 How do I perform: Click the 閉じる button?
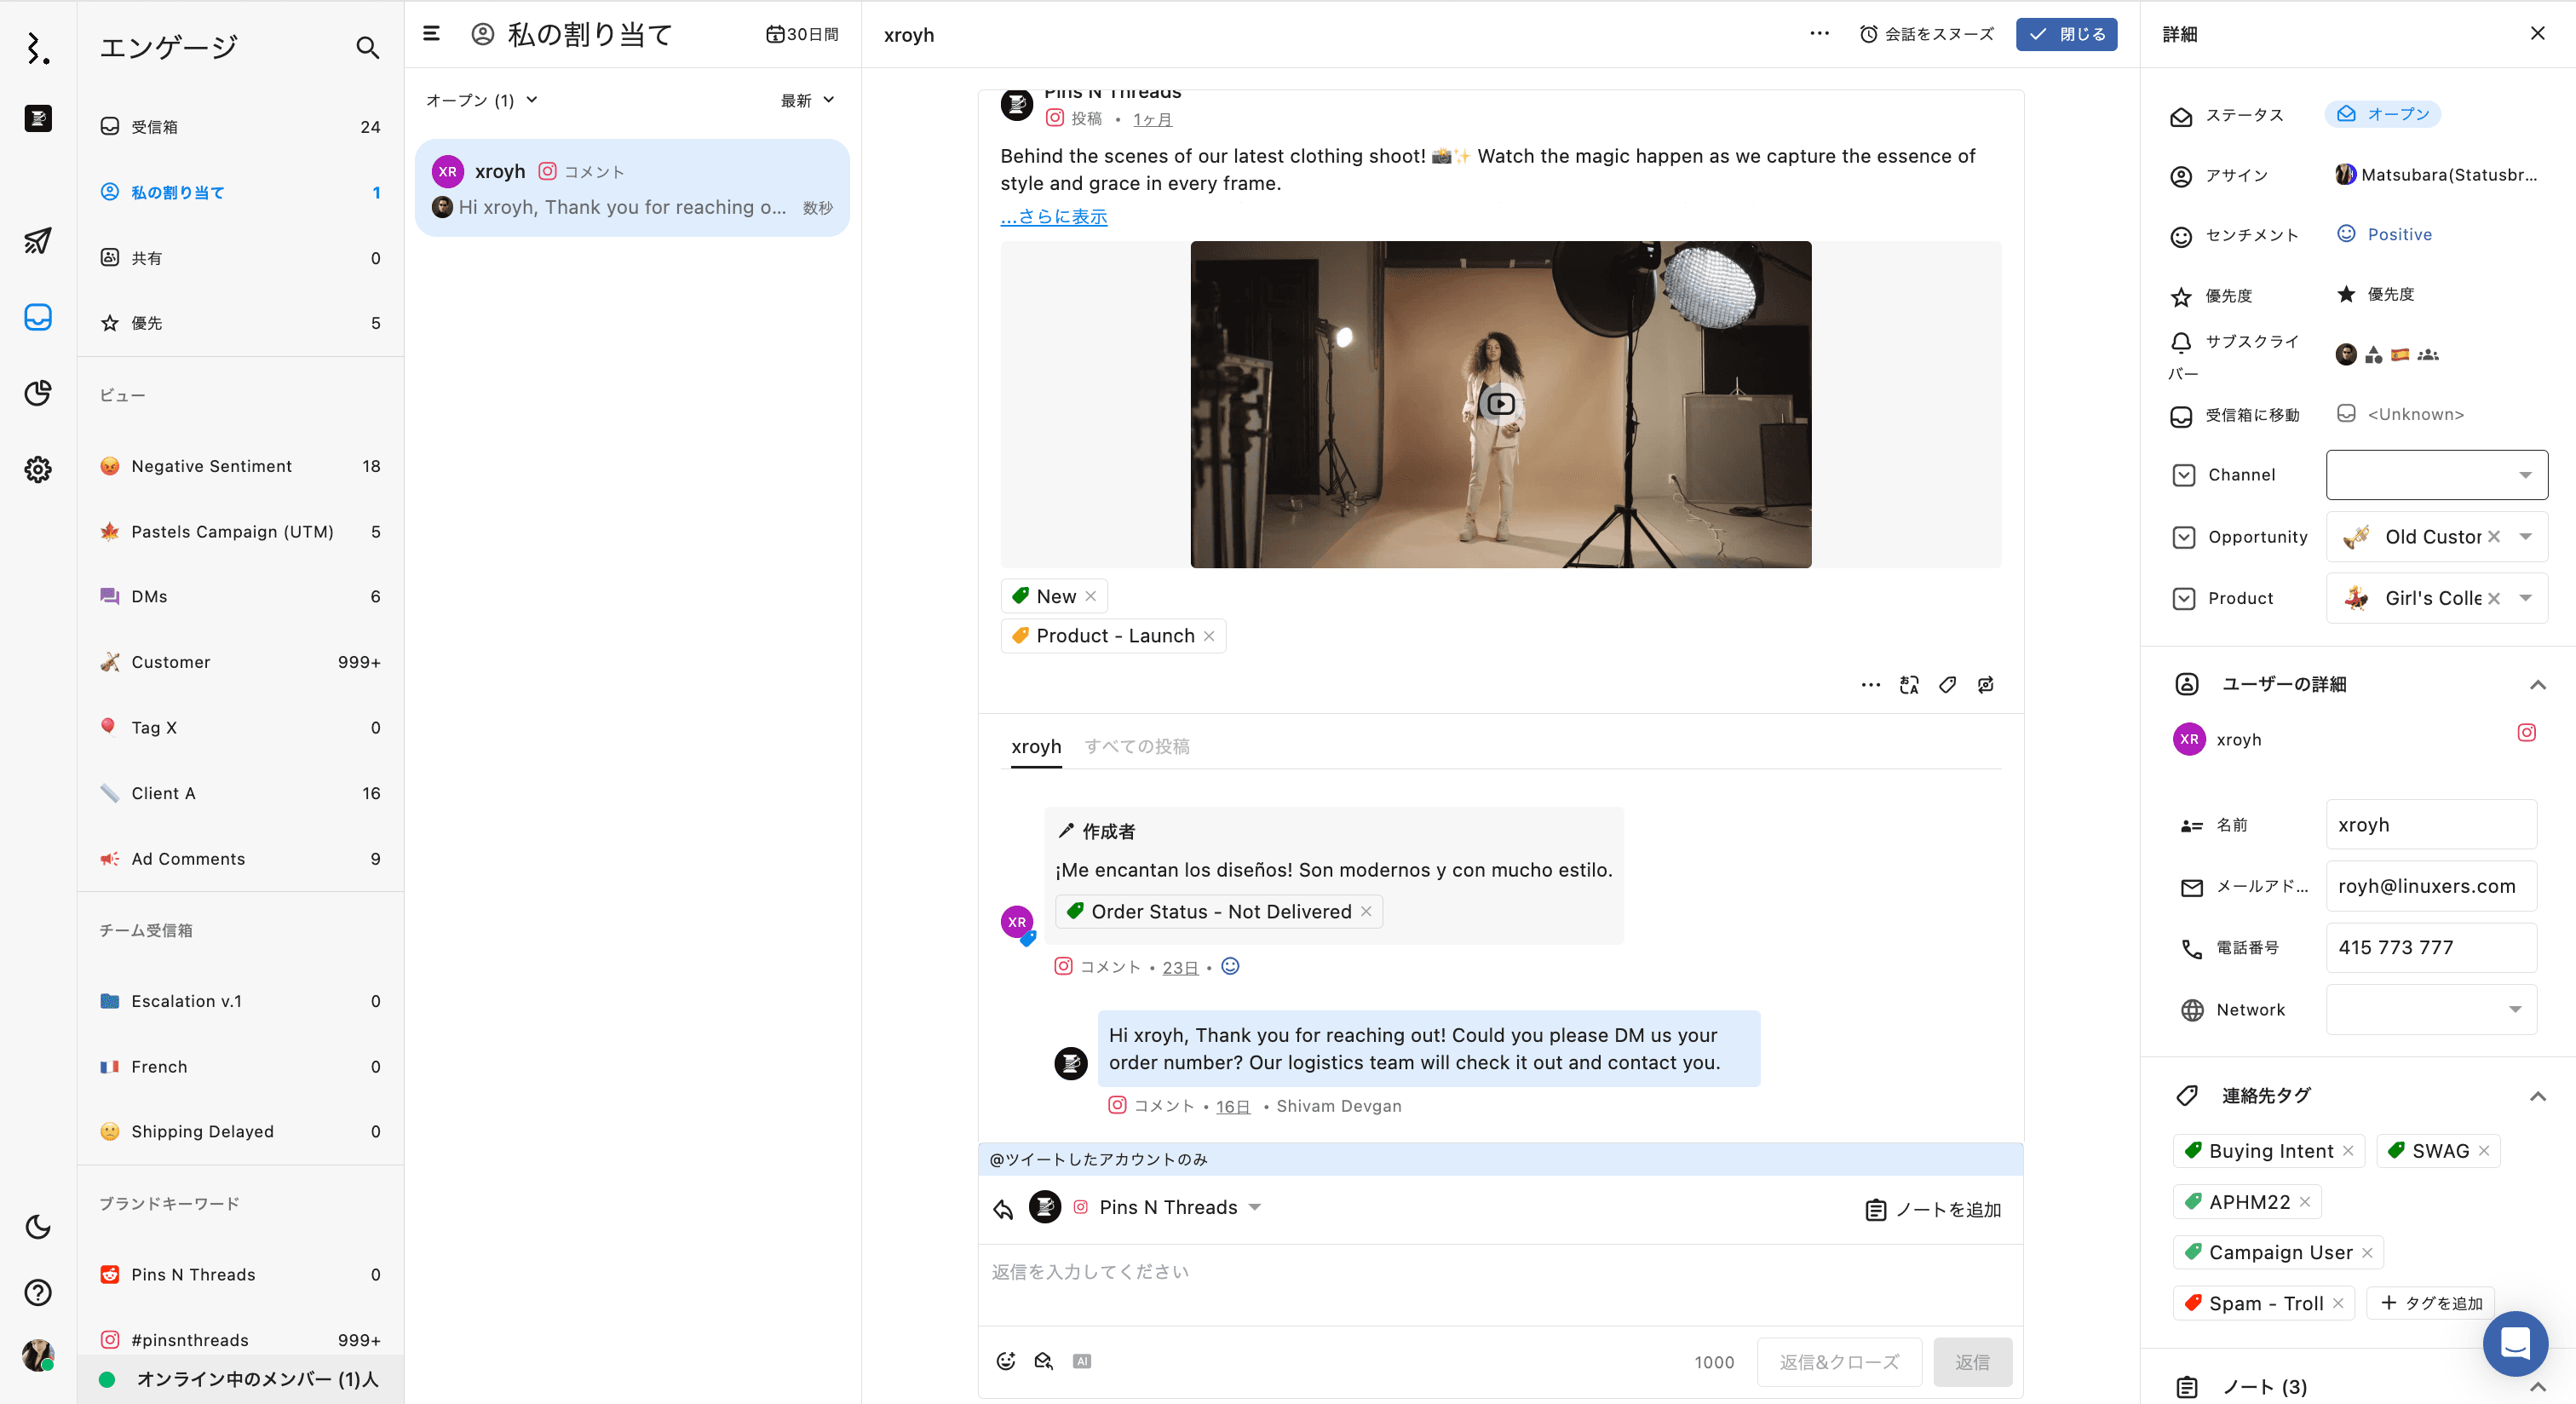point(2066,34)
